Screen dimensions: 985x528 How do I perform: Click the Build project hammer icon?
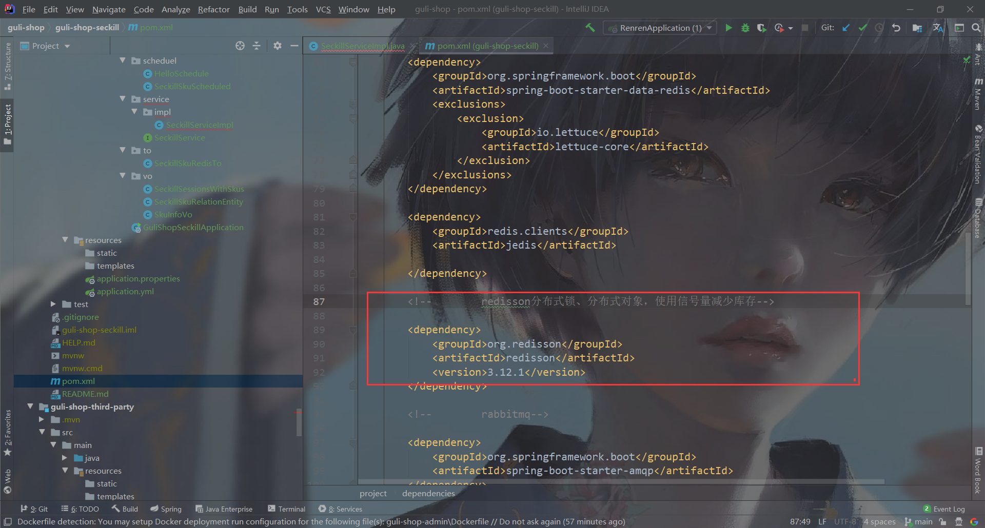click(590, 28)
